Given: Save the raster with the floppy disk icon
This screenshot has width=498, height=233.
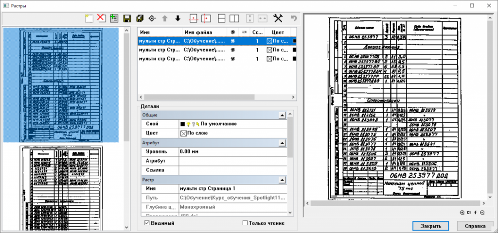Looking at the screenshot, I should pyautogui.click(x=127, y=18).
